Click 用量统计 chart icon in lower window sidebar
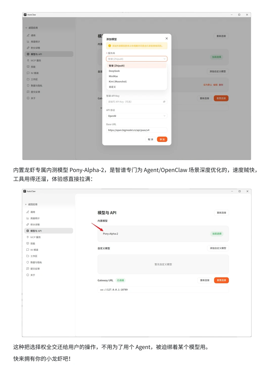 tap(28, 218)
